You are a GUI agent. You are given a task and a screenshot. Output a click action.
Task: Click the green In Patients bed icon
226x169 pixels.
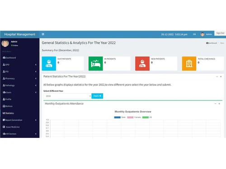click(96, 64)
